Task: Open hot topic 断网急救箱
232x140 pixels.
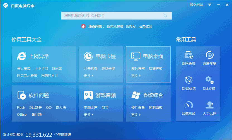Action: (115, 26)
